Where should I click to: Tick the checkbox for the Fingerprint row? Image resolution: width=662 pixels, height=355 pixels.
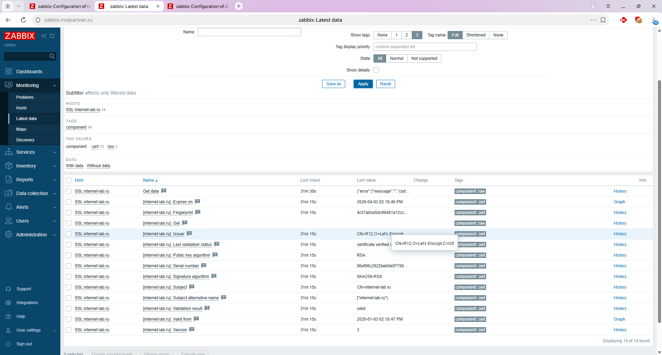pyautogui.click(x=69, y=213)
